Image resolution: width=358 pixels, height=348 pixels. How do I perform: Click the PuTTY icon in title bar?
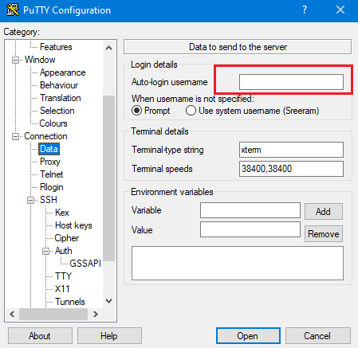(13, 10)
